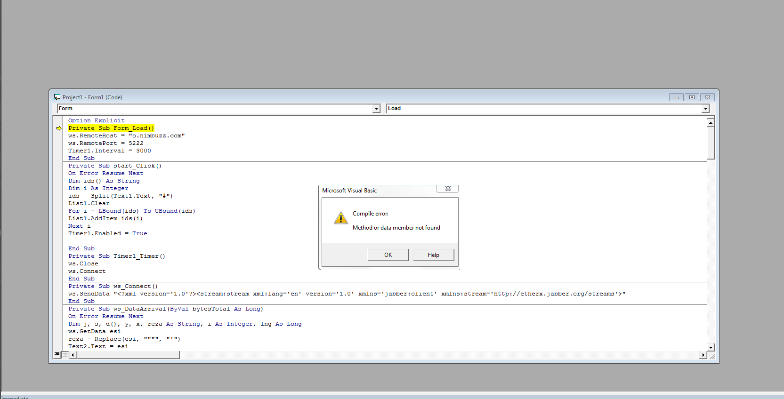Click the window resize grip corner
This screenshot has height=399, width=784.
pos(711,356)
